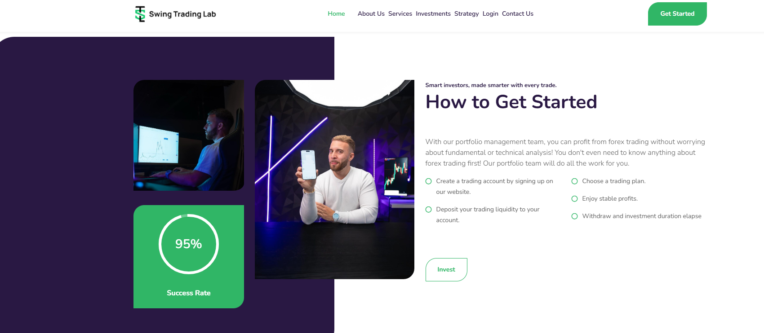764x333 pixels.
Task: Click the green Get Started button
Action: click(x=677, y=14)
